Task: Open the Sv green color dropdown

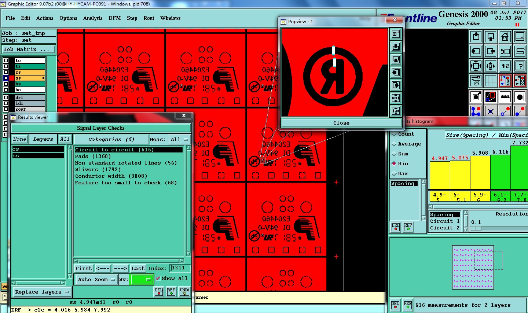Action: point(142,279)
